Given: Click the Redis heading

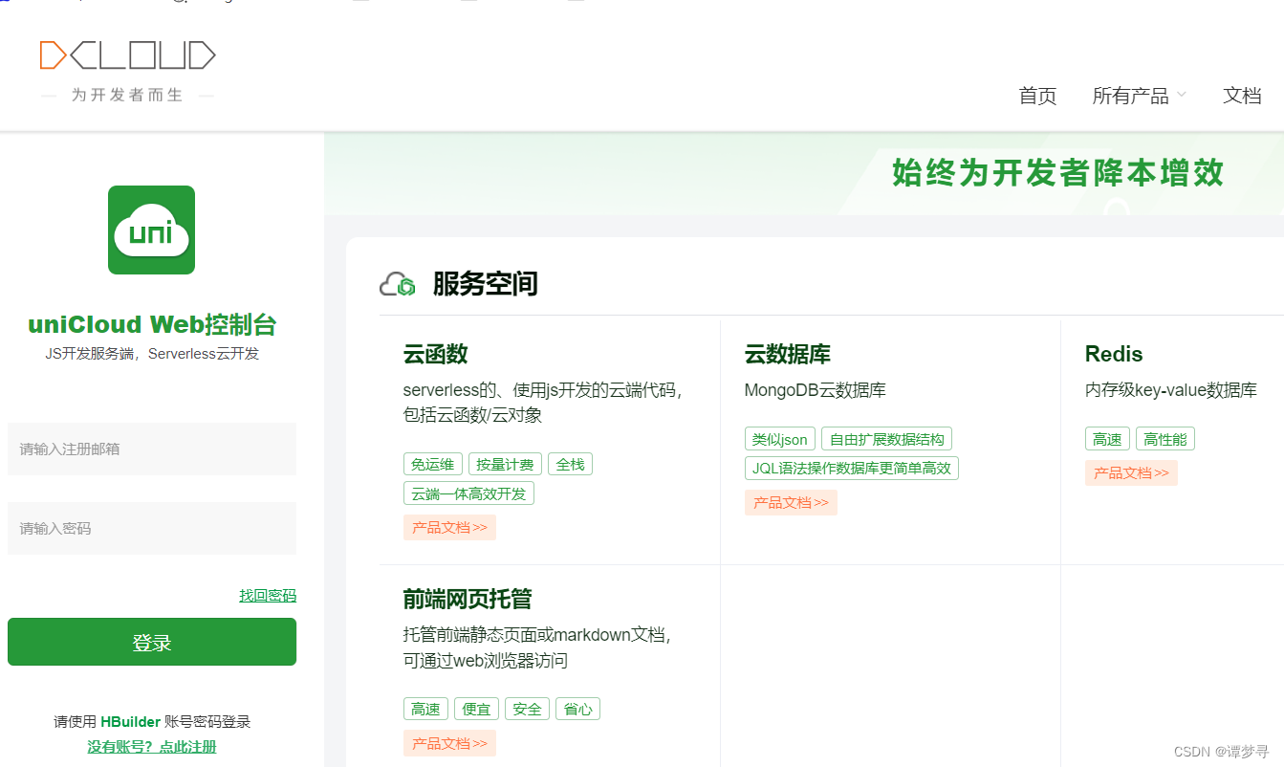Looking at the screenshot, I should [x=1114, y=354].
